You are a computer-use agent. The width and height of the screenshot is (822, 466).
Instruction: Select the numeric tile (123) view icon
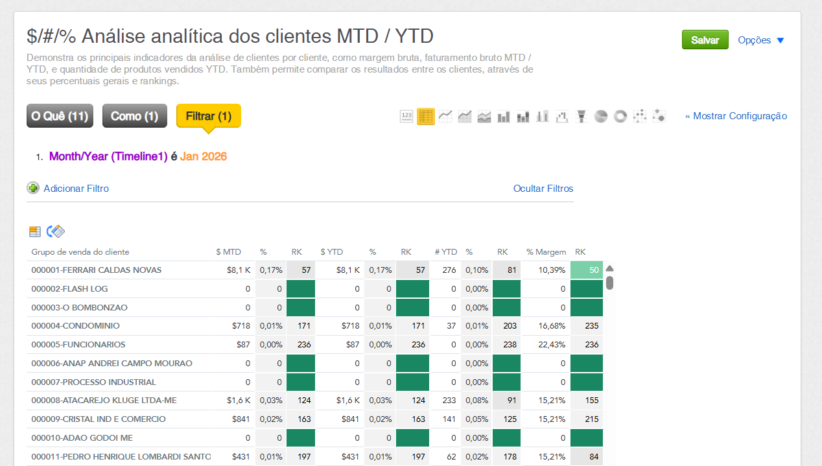(x=406, y=117)
